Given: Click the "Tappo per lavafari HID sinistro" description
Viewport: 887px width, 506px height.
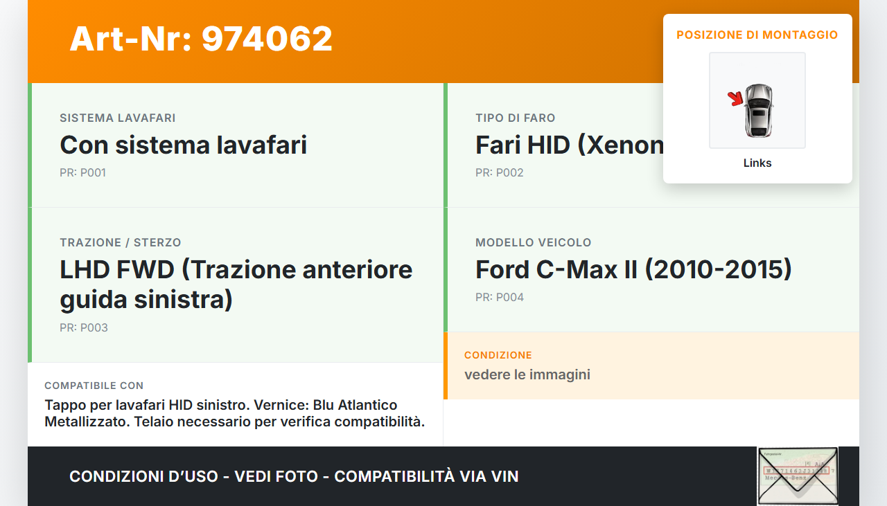Looking at the screenshot, I should (x=235, y=413).
